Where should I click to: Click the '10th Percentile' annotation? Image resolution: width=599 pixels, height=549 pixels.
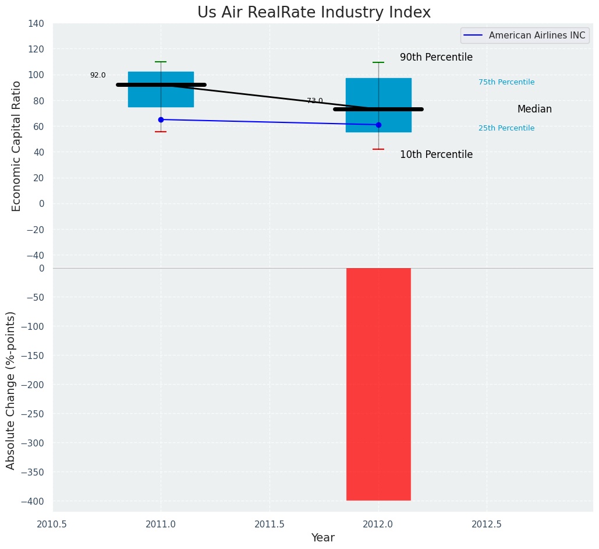point(436,155)
